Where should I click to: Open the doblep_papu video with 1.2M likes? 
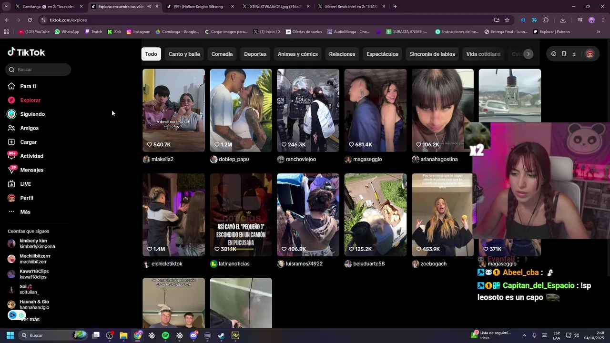coord(241,111)
